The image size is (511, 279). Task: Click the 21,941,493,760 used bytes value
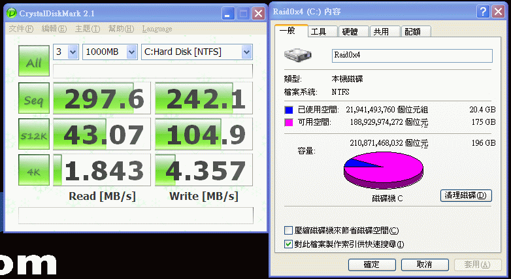tap(371, 110)
